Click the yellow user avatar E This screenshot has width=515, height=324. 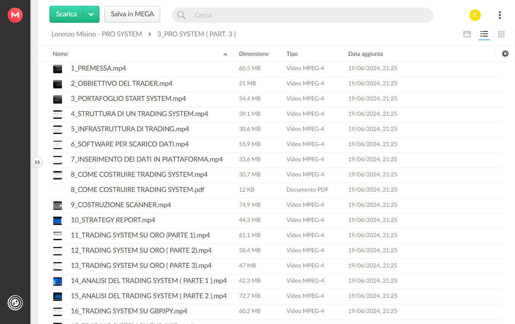pyautogui.click(x=475, y=15)
